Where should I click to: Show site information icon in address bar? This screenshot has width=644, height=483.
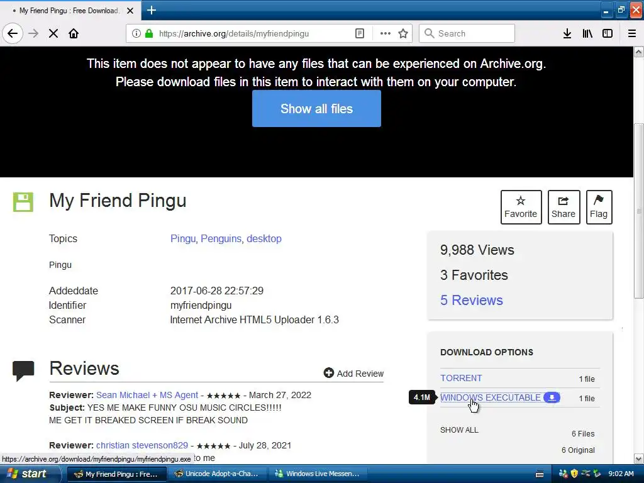[x=136, y=33]
